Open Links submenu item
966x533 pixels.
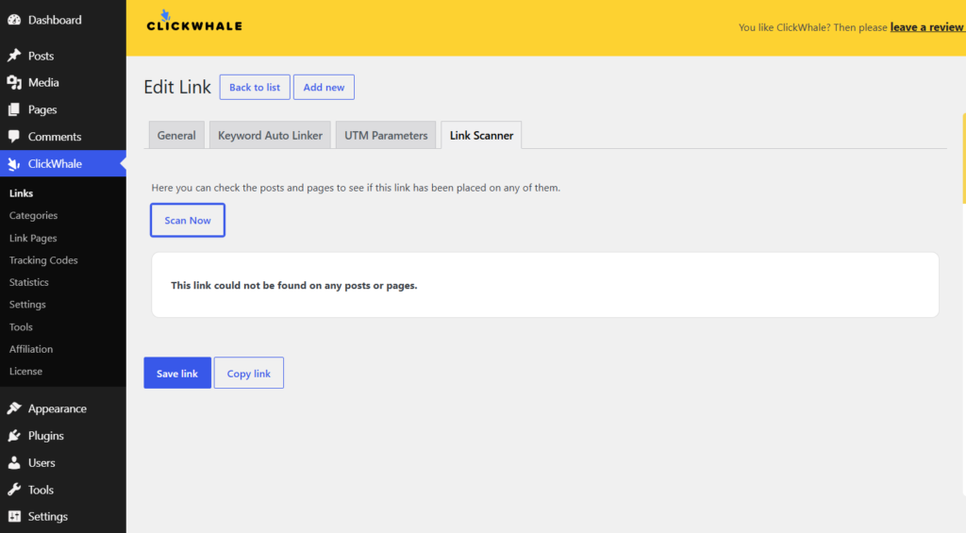click(x=21, y=192)
